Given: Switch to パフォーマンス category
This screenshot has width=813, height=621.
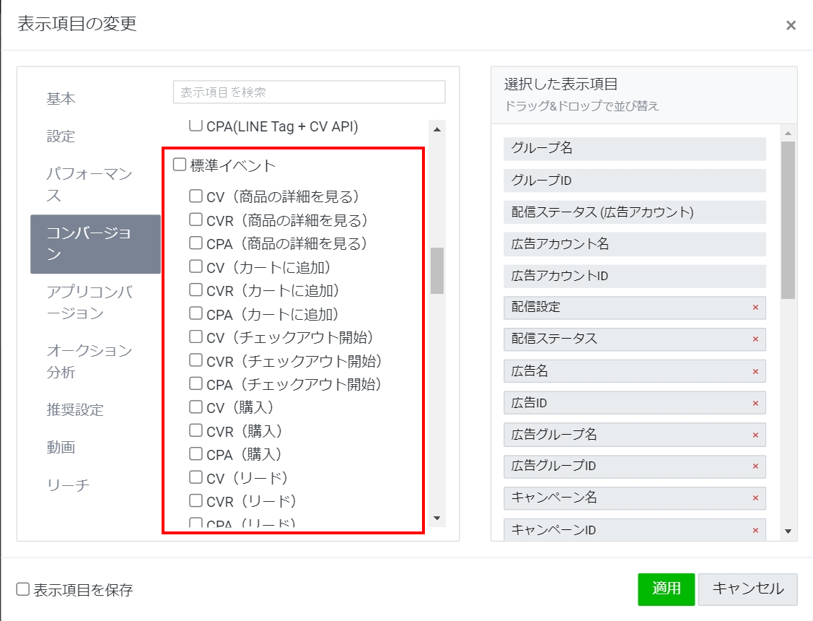Looking at the screenshot, I should [89, 185].
